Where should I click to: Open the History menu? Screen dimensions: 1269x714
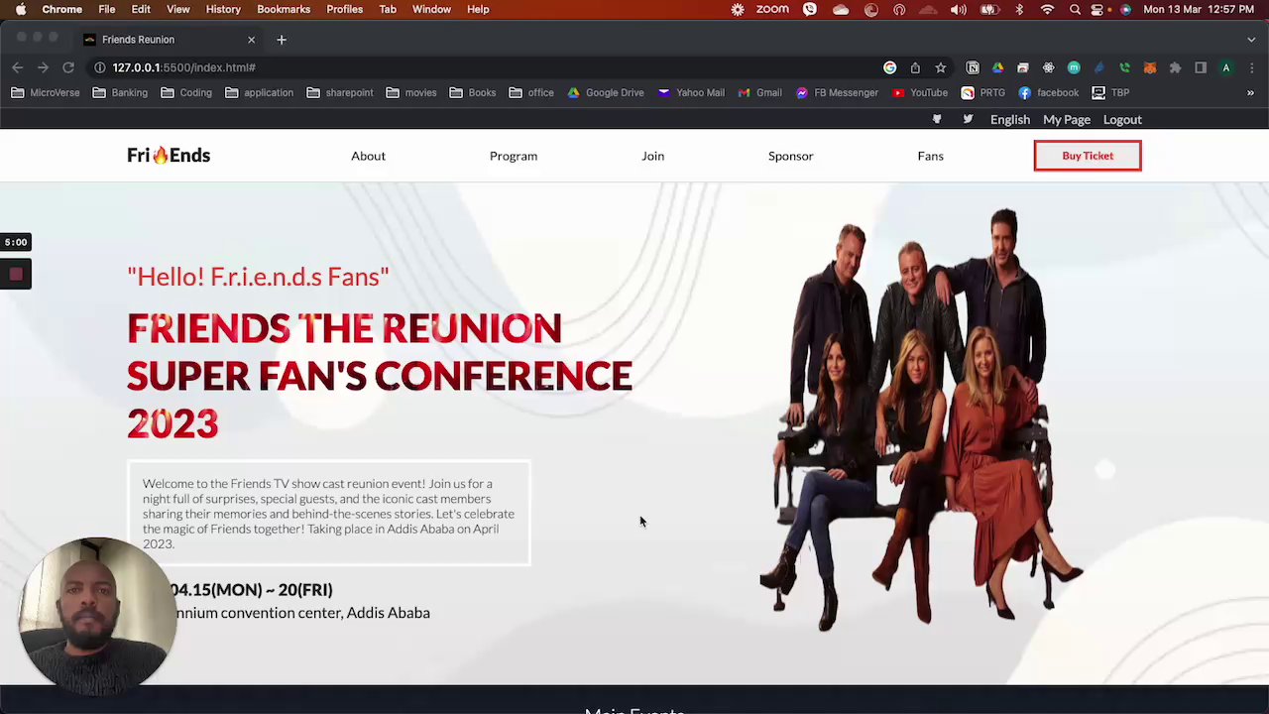pyautogui.click(x=223, y=9)
